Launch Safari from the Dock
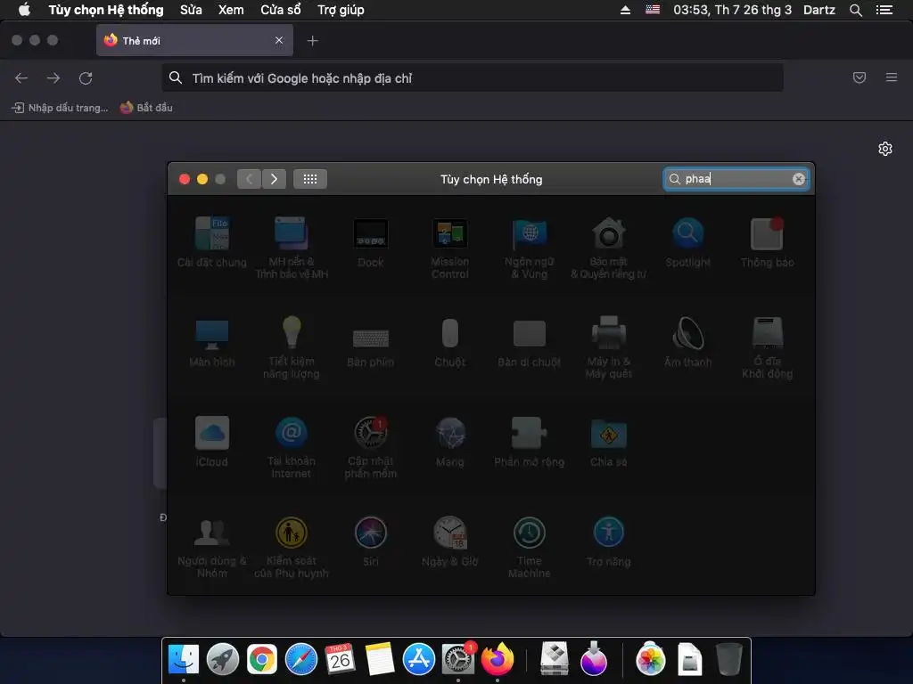The image size is (913, 684). (x=301, y=659)
